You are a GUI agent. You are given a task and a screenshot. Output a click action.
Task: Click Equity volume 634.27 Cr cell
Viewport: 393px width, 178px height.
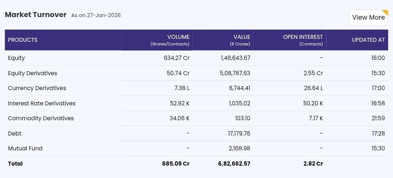(176, 58)
